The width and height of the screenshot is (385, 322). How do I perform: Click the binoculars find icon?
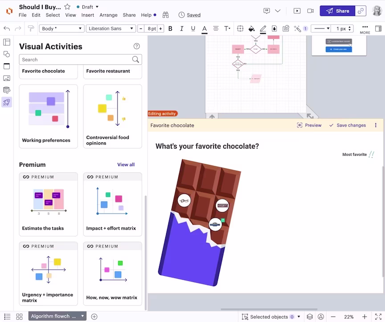point(166,15)
